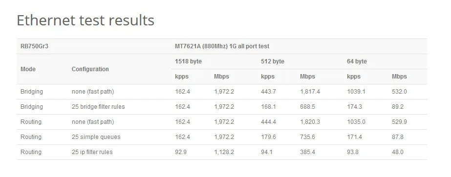Click the 1,817.4 Mbps value
451x177 pixels.
[310, 92]
